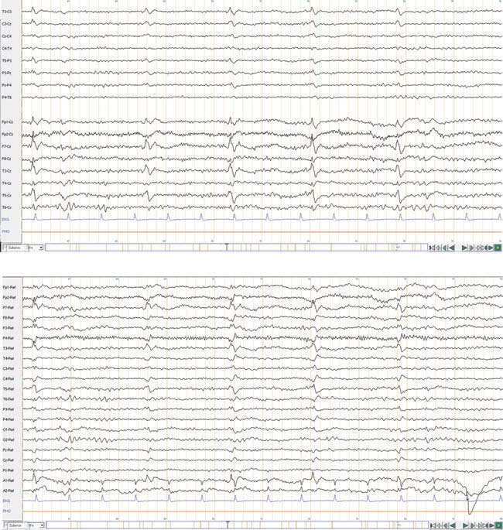This screenshot has width=503, height=530.
Task: Select the A2-Ref channel label
Action: [x=11, y=491]
